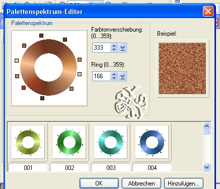Select the tan node at upper left of ring
Screen dimensions: 220x189
(24, 46)
